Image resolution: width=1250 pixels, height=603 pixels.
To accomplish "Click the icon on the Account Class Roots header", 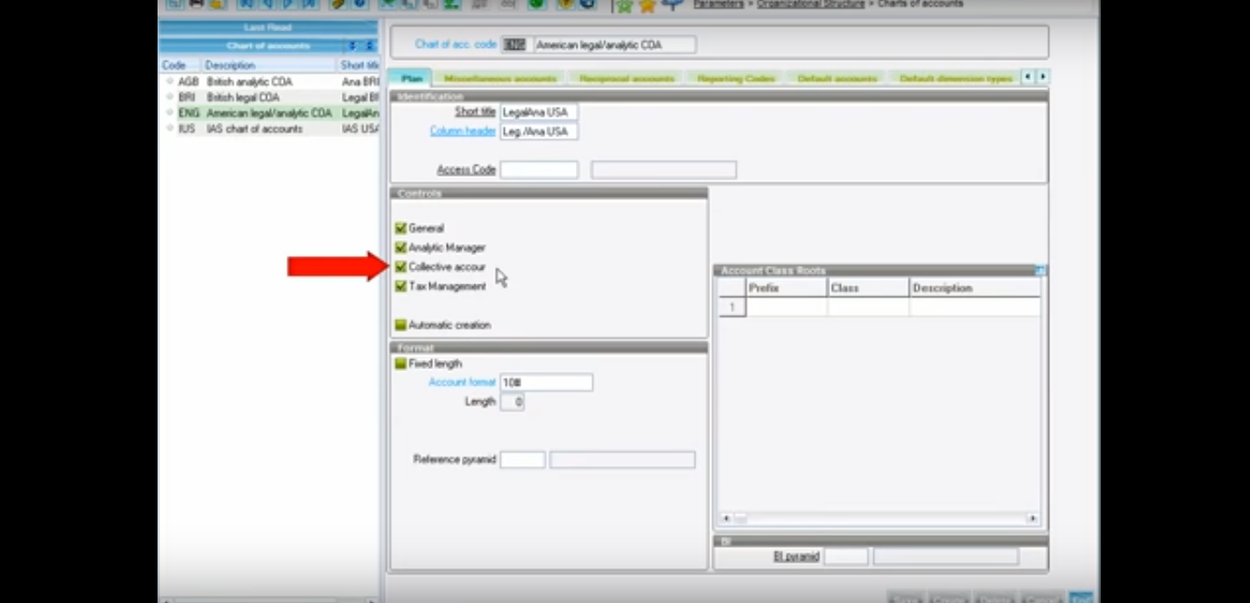I will [1040, 270].
